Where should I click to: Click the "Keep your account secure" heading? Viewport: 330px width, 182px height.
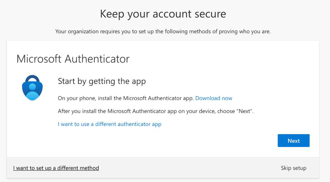pyautogui.click(x=163, y=14)
